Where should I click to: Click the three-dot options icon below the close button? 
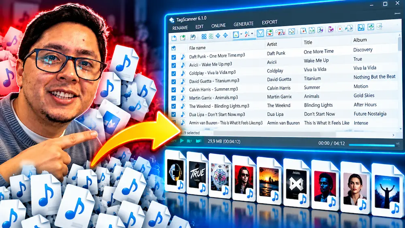coord(398,13)
